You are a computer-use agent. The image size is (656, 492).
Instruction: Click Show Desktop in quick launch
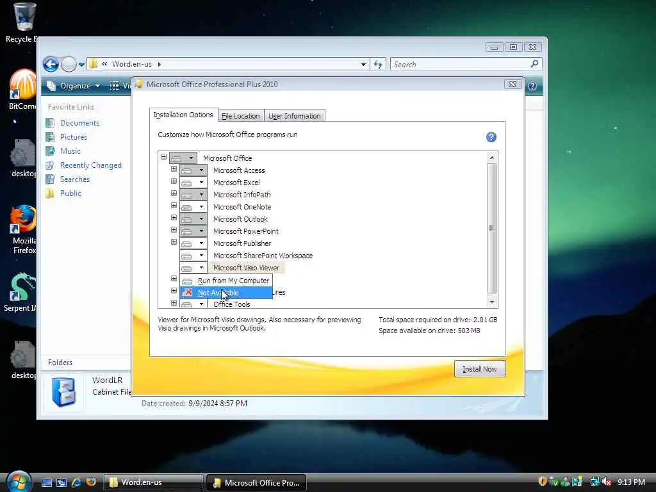[x=47, y=482]
